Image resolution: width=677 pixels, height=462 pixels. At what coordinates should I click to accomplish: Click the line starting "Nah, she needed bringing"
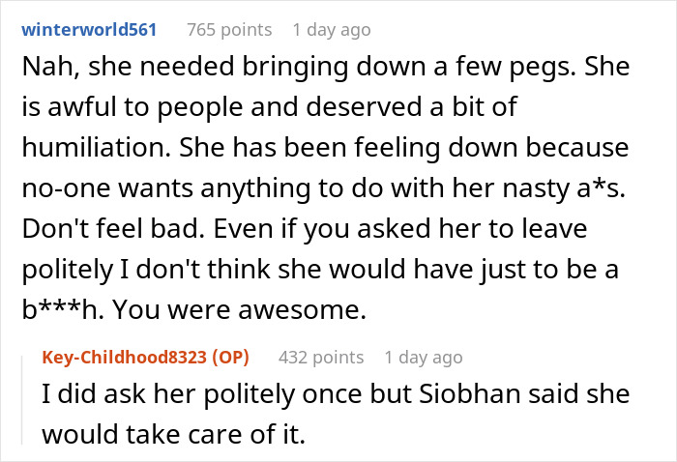point(326,67)
